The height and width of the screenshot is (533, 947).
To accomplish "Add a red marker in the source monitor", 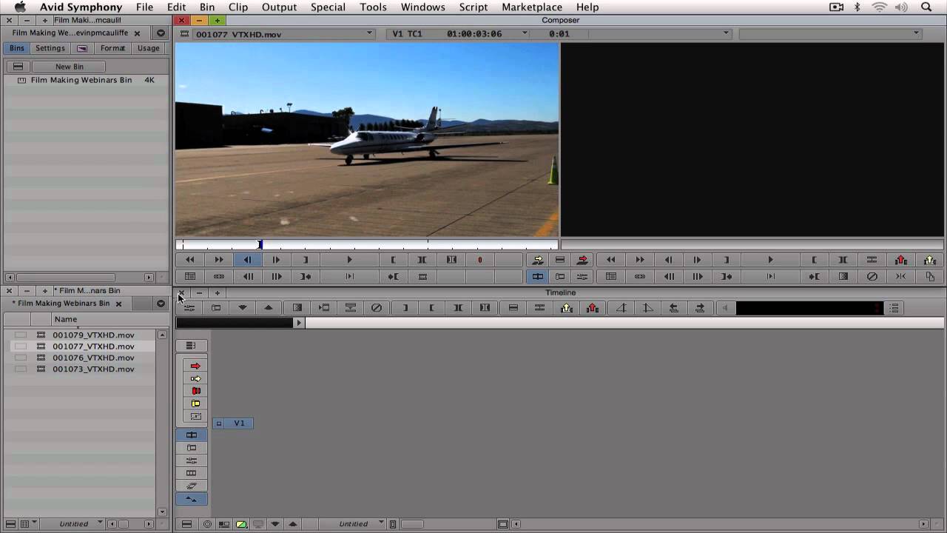I will 479,260.
